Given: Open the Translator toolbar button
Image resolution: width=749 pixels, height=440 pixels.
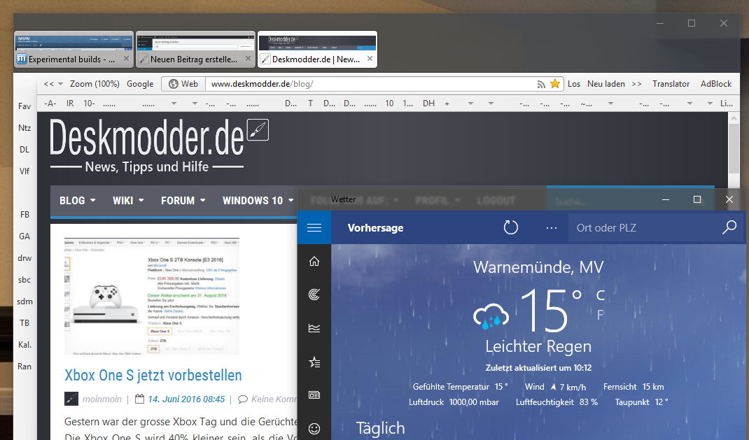Looking at the screenshot, I should [671, 84].
